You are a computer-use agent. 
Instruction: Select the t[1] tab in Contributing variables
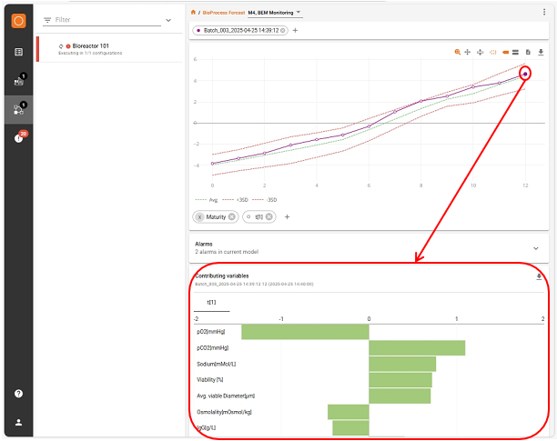click(211, 302)
